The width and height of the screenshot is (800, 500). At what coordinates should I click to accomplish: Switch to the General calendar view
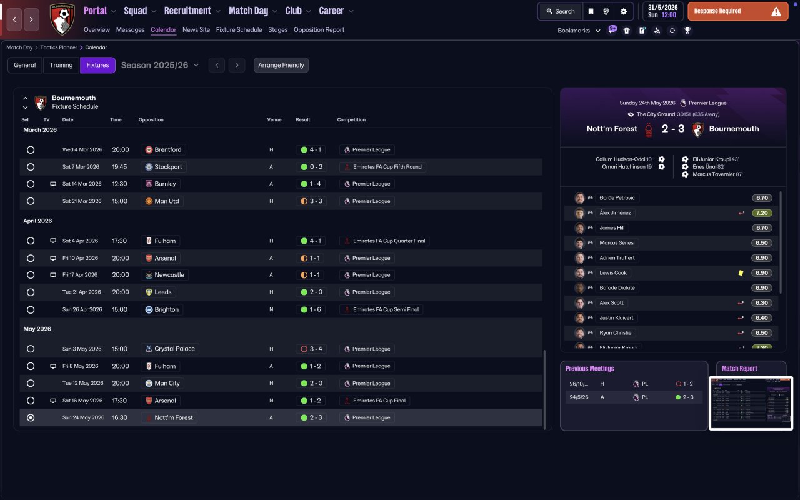(25, 65)
